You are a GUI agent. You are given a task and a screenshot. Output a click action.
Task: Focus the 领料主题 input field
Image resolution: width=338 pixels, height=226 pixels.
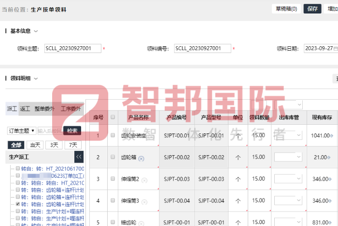[x=73, y=48]
